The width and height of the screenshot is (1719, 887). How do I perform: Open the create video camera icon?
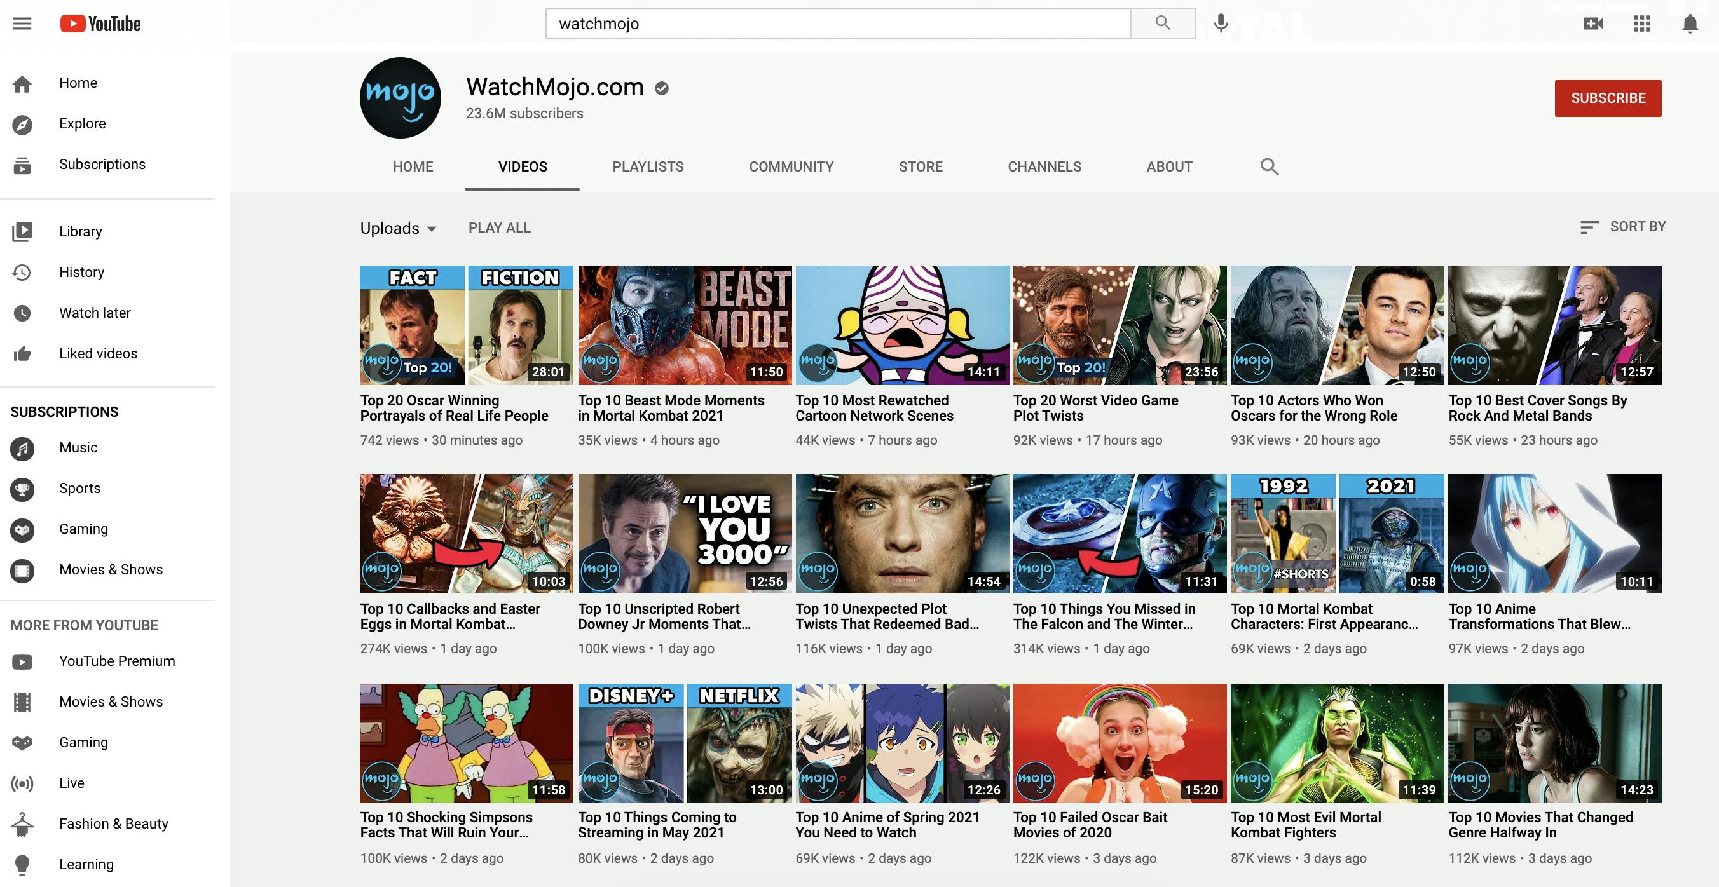click(x=1593, y=24)
